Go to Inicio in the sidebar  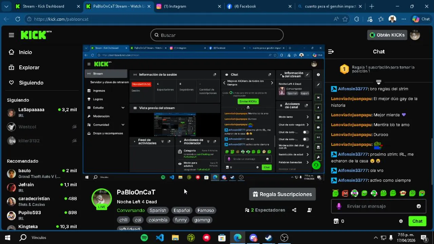(x=25, y=52)
